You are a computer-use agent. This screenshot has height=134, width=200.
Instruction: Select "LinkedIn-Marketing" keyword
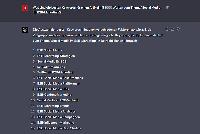(51, 67)
